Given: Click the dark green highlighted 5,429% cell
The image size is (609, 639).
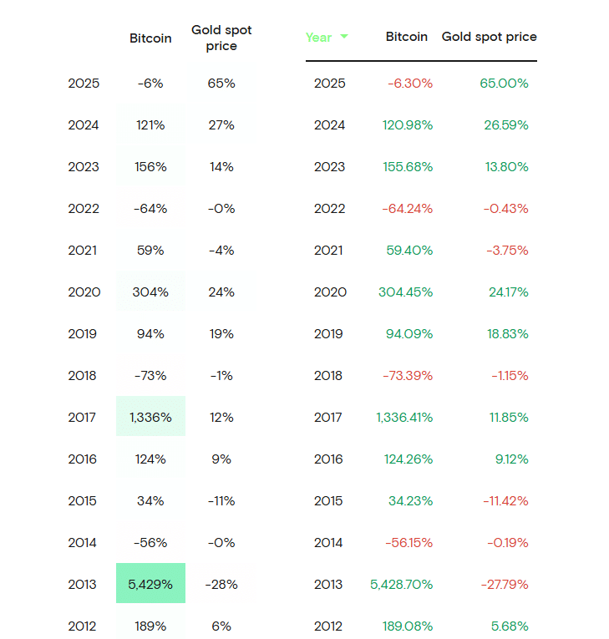Looking at the screenshot, I should pyautogui.click(x=150, y=585).
